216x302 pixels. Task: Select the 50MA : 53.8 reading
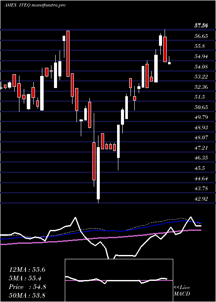click(27, 295)
